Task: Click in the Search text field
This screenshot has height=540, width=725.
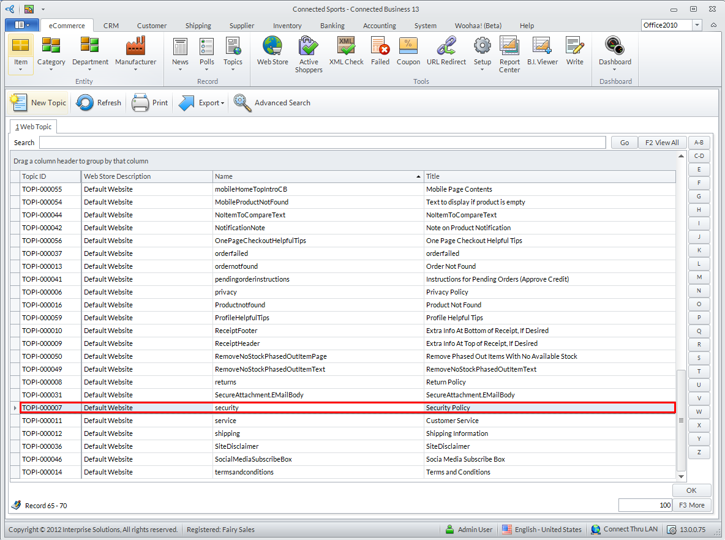Action: tap(322, 143)
